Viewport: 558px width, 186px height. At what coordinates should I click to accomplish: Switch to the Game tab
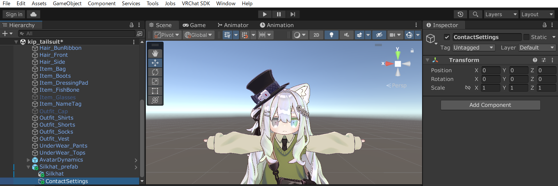[x=194, y=25]
